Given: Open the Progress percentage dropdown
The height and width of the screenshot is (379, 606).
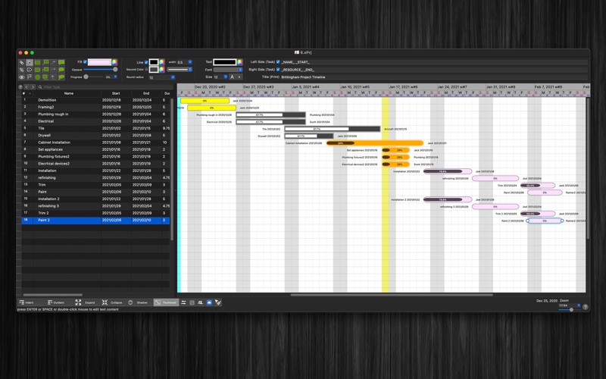Looking at the screenshot, I should (x=115, y=77).
